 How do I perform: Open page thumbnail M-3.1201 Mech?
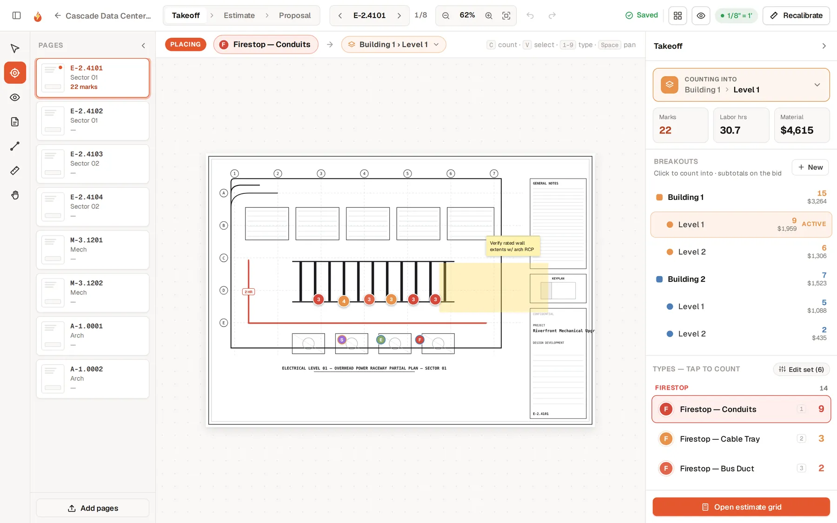[x=93, y=250]
